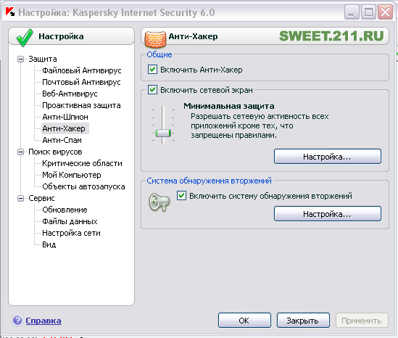The width and height of the screenshot is (398, 338).
Task: Select Почтовый Антивирус in the tree
Action: click(81, 82)
